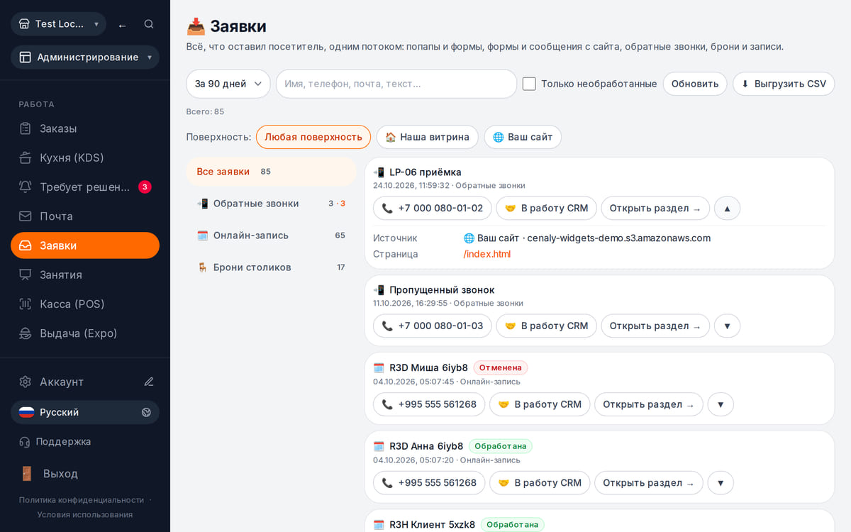Filter by Обратные звонки category
The height and width of the screenshot is (532, 851).
271,204
